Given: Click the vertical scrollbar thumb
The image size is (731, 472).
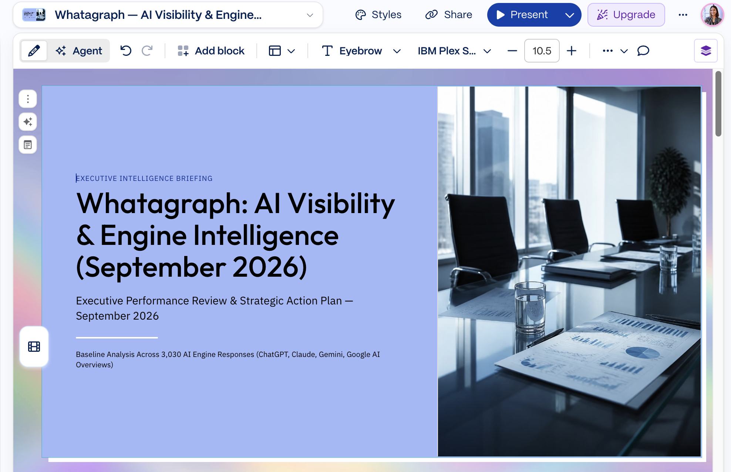Looking at the screenshot, I should [x=718, y=104].
